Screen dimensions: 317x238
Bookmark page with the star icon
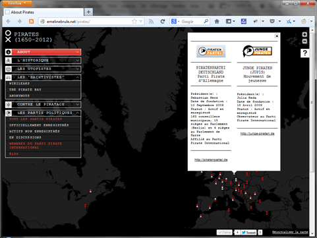(134, 21)
